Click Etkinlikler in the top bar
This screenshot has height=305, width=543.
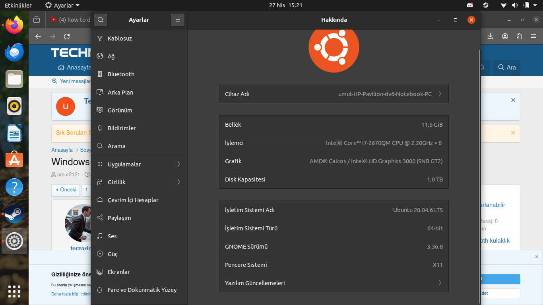(18, 5)
